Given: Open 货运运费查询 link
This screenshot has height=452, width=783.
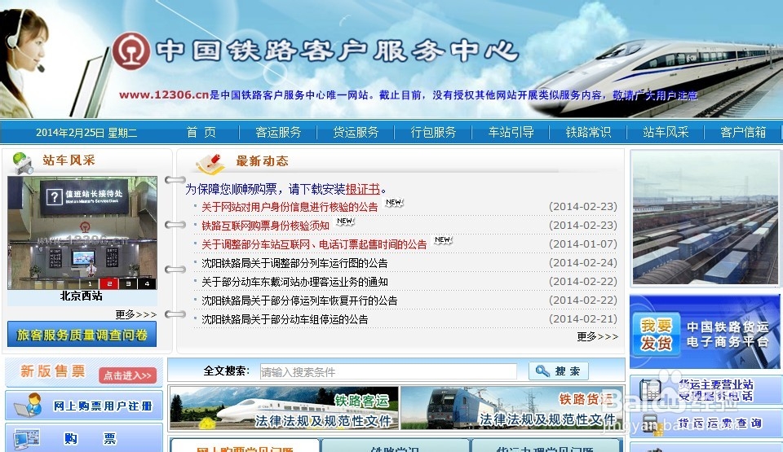Looking at the screenshot, I should tap(719, 423).
